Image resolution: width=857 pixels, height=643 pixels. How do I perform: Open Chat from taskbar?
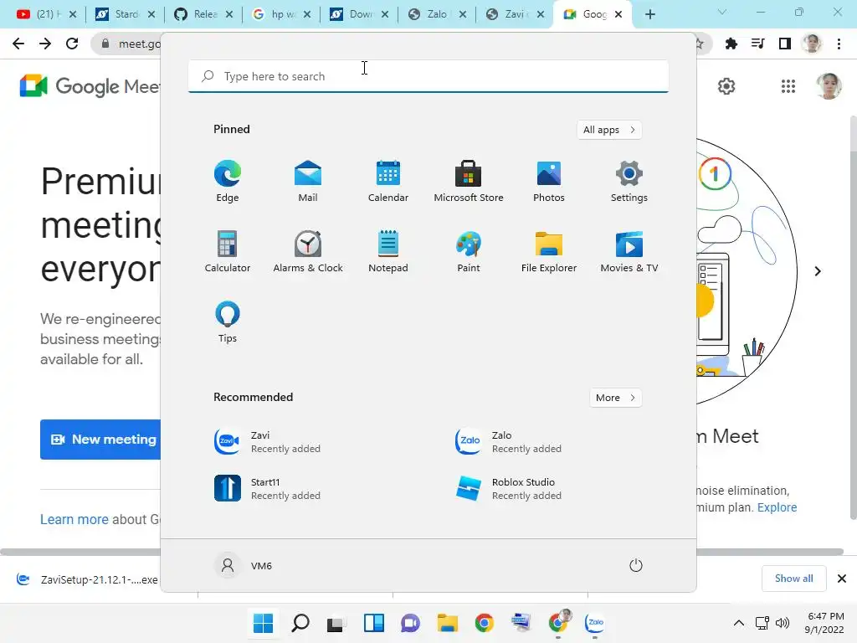click(410, 623)
